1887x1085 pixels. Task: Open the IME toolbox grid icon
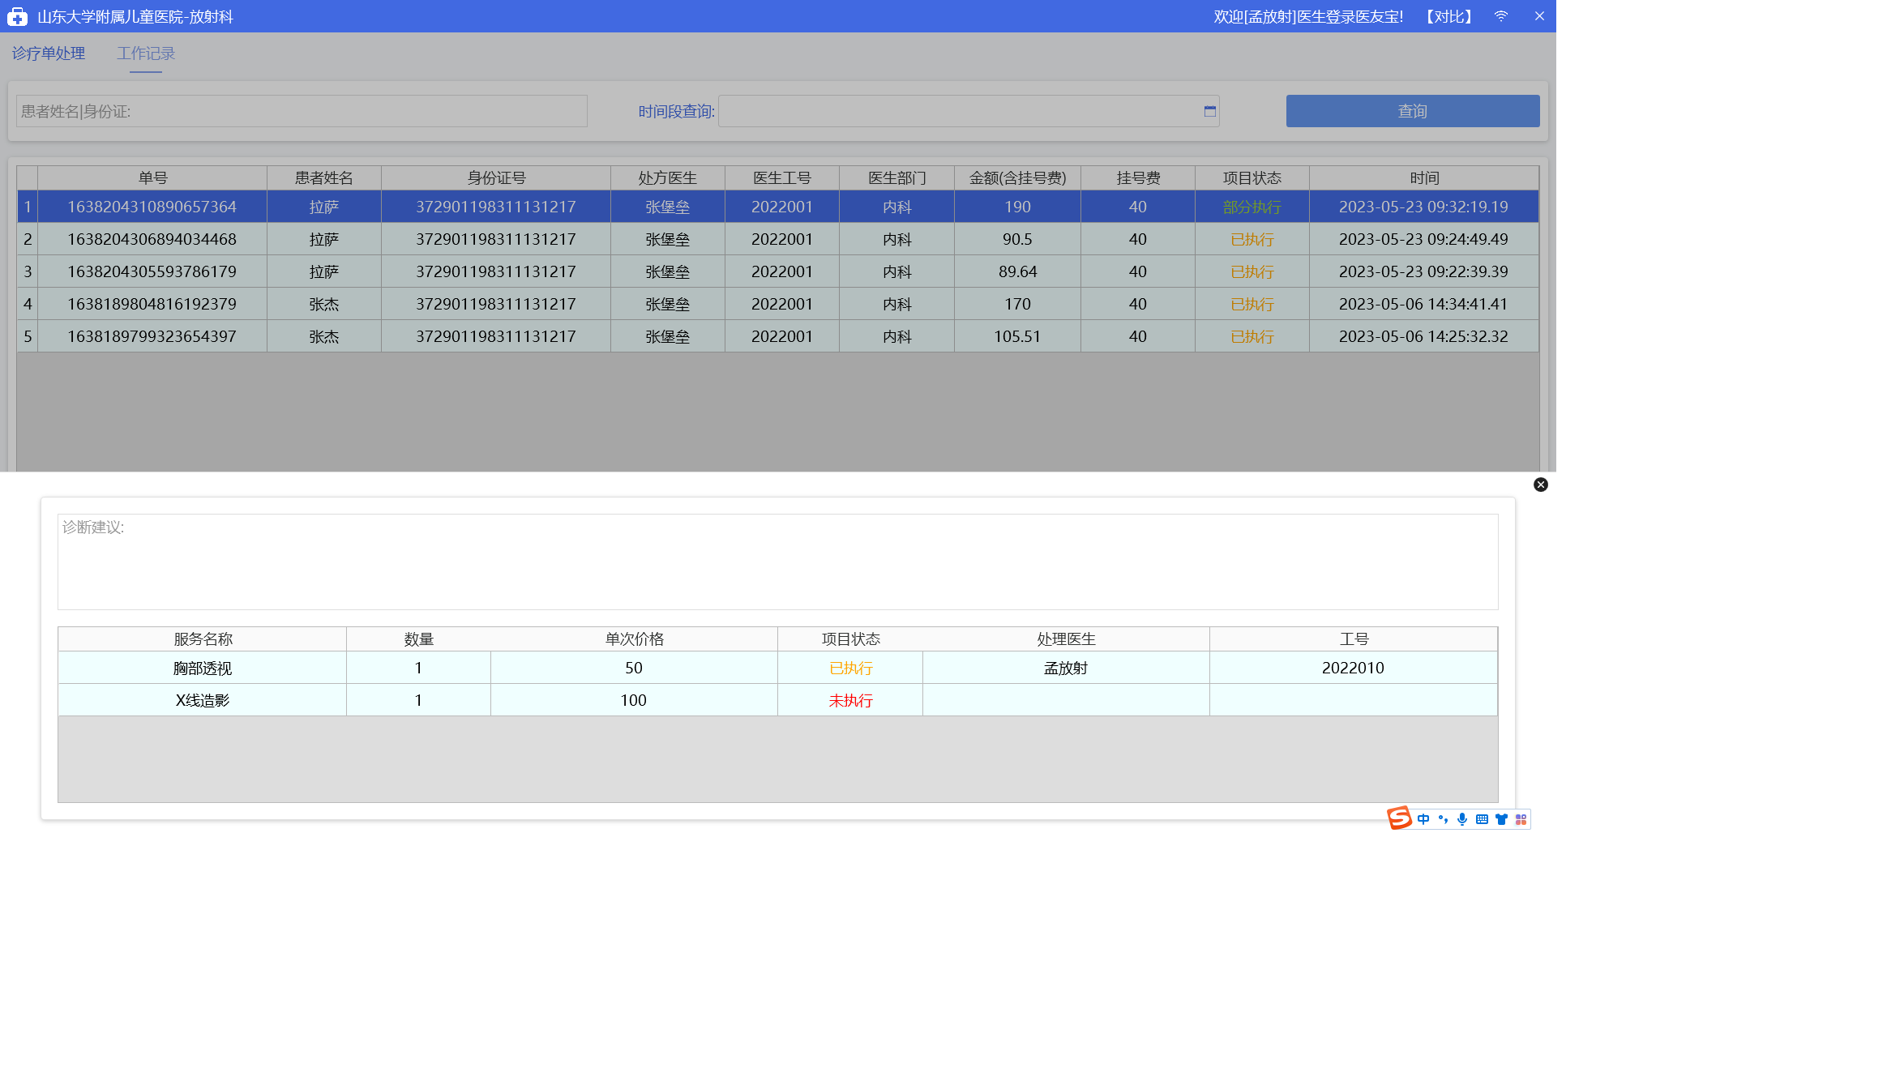point(1521,819)
